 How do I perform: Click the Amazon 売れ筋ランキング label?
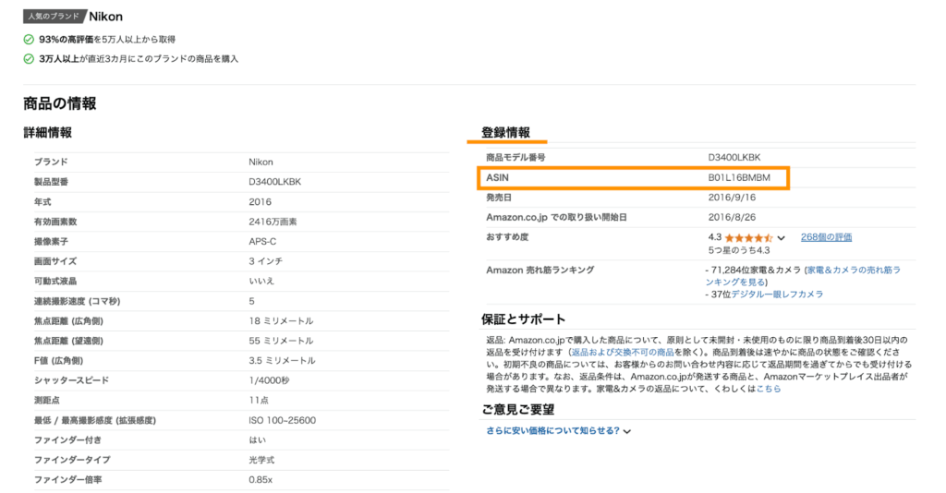pos(540,271)
